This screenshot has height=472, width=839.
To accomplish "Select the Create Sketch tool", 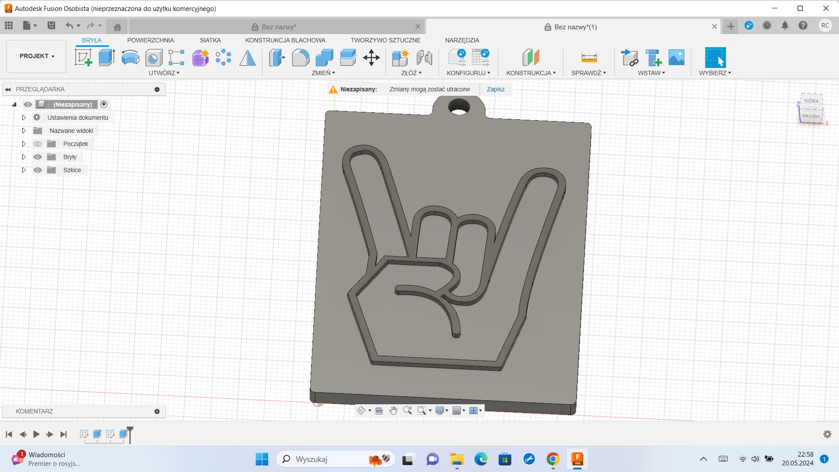I will pos(83,57).
